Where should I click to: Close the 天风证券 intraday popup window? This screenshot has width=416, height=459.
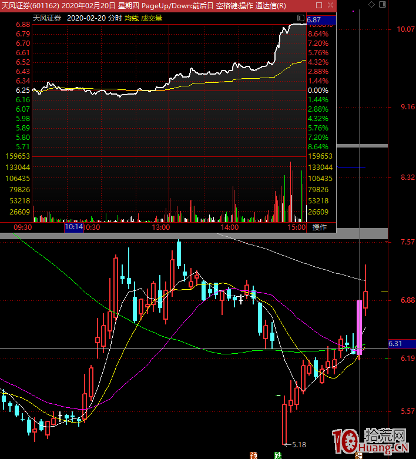[x=331, y=5]
